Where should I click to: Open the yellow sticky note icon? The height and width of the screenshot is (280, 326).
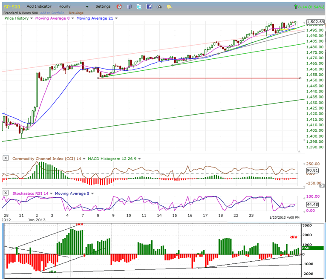click(169, 7)
